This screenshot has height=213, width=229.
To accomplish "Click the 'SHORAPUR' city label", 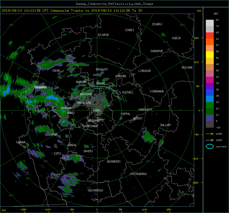I will click(x=156, y=51).
